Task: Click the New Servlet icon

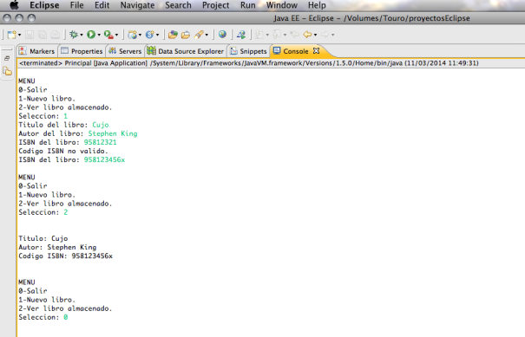Action: pos(149,35)
